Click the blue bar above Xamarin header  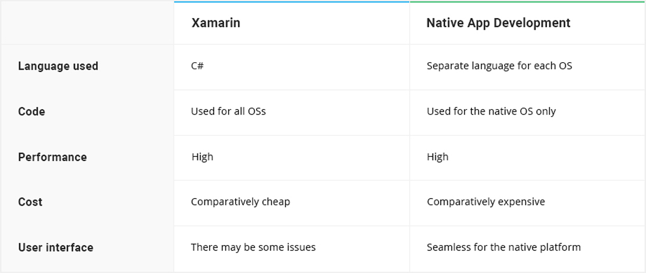[292, 2]
